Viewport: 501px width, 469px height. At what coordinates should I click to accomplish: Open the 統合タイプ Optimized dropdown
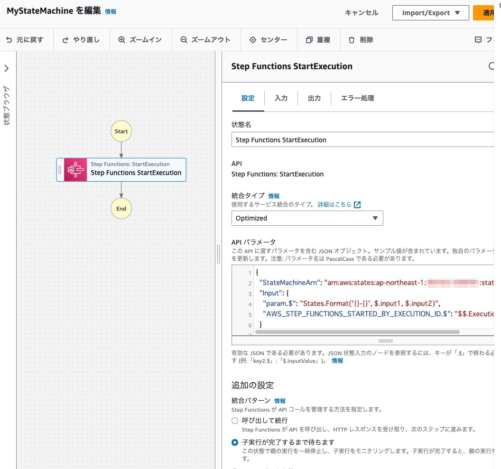tap(307, 218)
